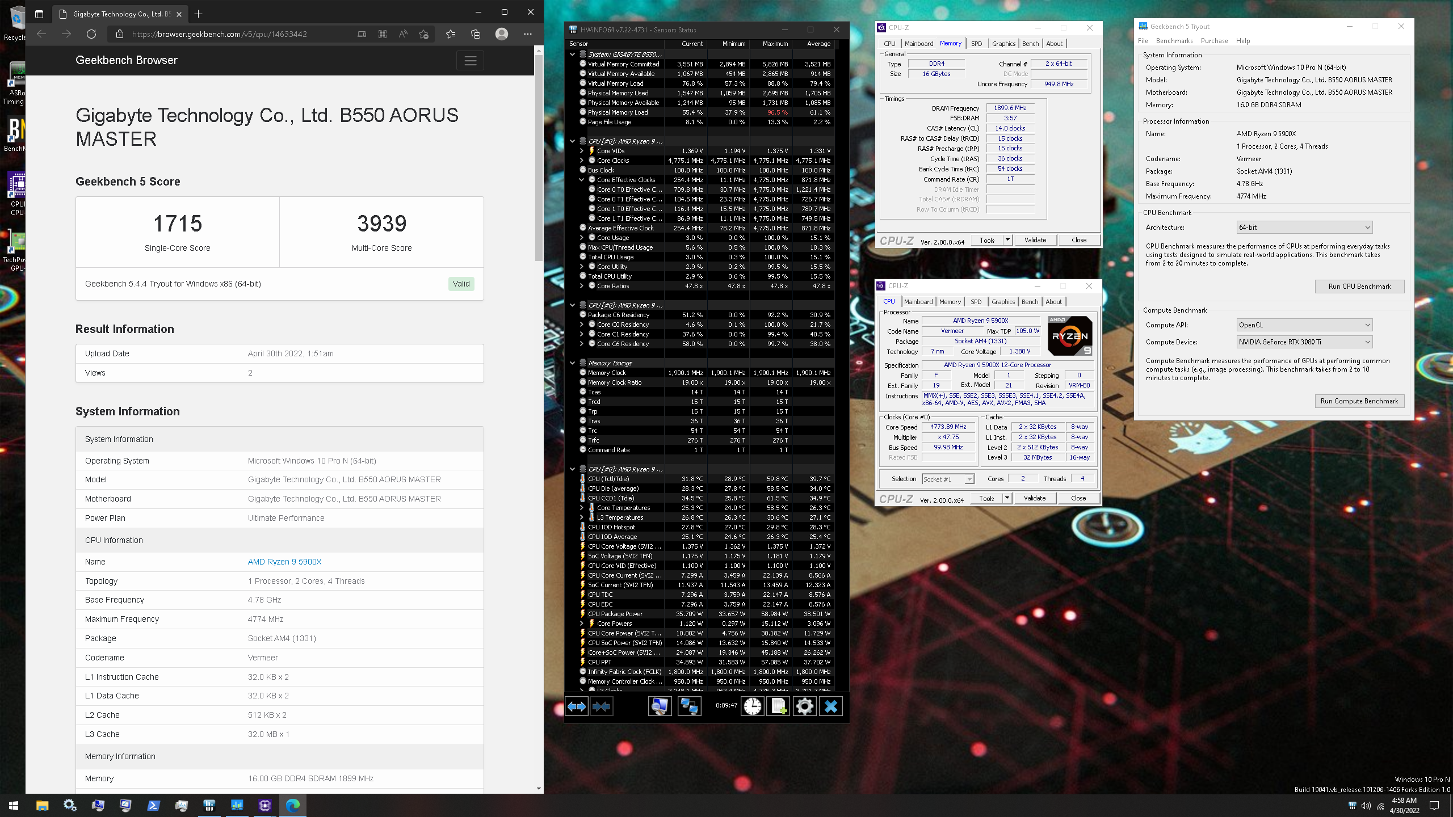Click Tools button in lower CPU-Z window
This screenshot has height=817, width=1453.
click(x=986, y=498)
